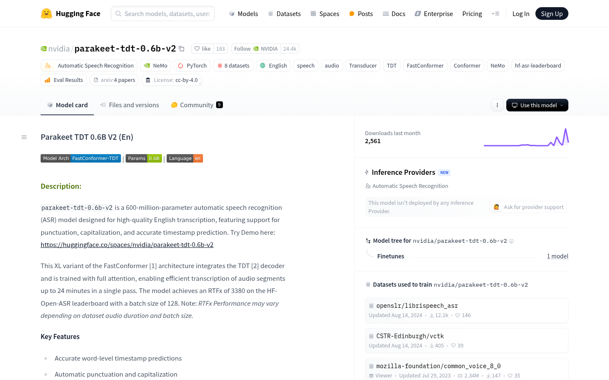
Task: Copy model name with the copy icon
Action: click(x=181, y=49)
